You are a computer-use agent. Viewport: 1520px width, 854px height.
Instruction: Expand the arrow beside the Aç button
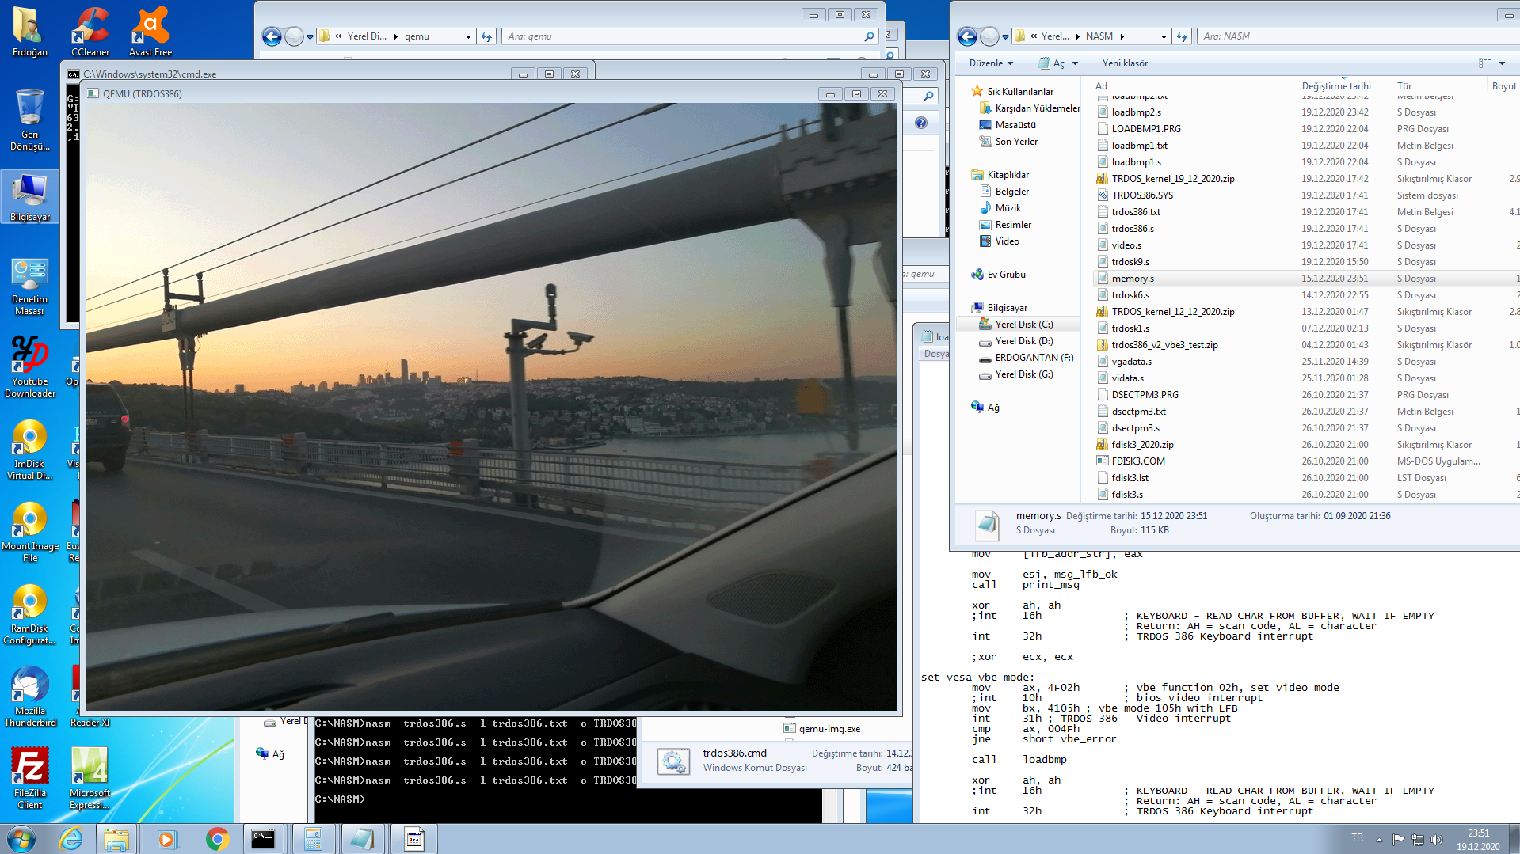pyautogui.click(x=1075, y=63)
